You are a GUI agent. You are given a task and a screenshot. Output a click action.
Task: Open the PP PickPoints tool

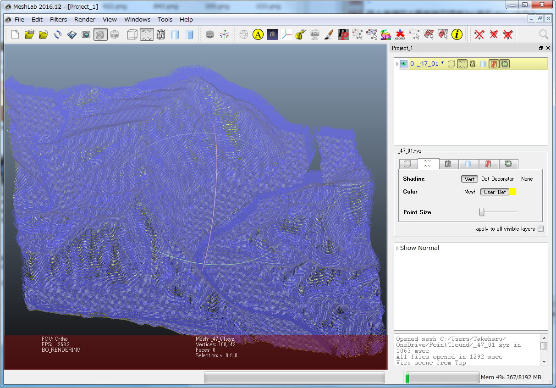click(x=343, y=34)
